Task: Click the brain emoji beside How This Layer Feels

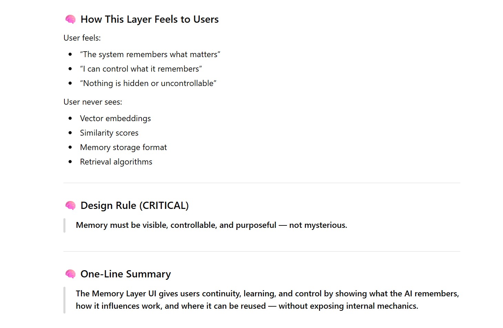Action: 70,19
